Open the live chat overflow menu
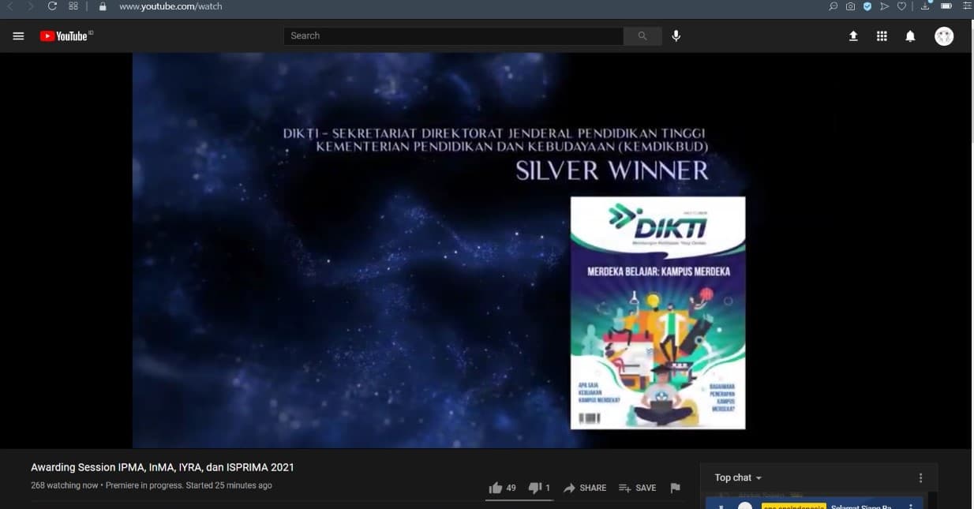 [x=920, y=477]
